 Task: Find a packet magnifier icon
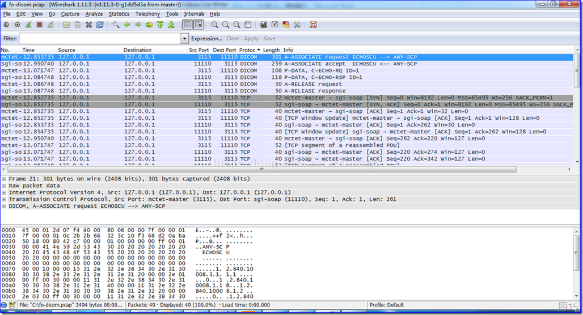click(x=116, y=25)
